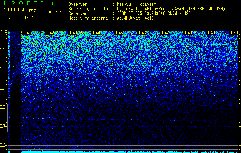Click the A504HB(yagi 4el) antenna text

[x=135, y=18]
